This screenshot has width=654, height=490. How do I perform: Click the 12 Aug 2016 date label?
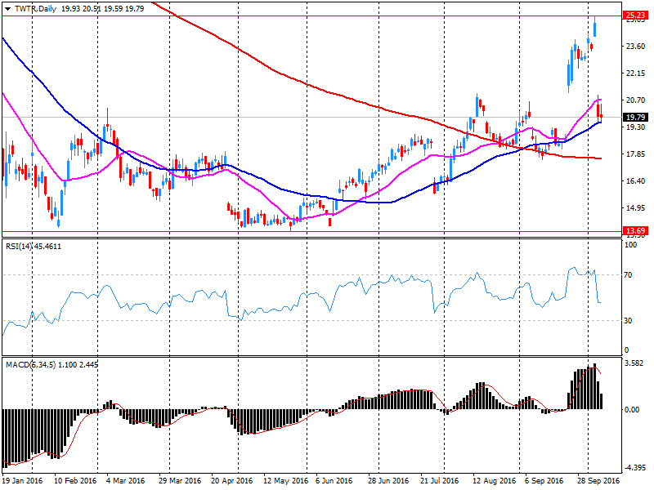tap(494, 480)
